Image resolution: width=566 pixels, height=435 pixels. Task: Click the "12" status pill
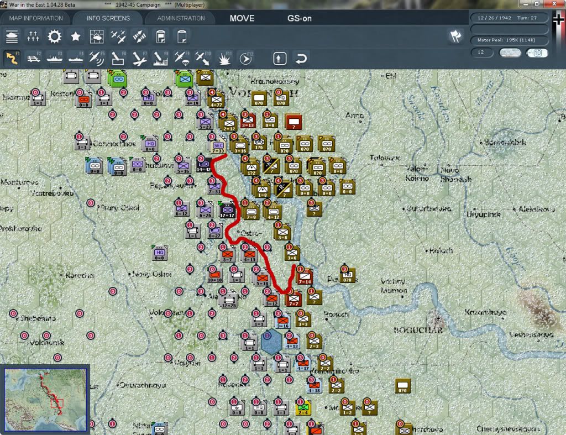click(482, 53)
